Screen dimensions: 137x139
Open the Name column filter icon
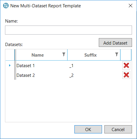point(64,55)
